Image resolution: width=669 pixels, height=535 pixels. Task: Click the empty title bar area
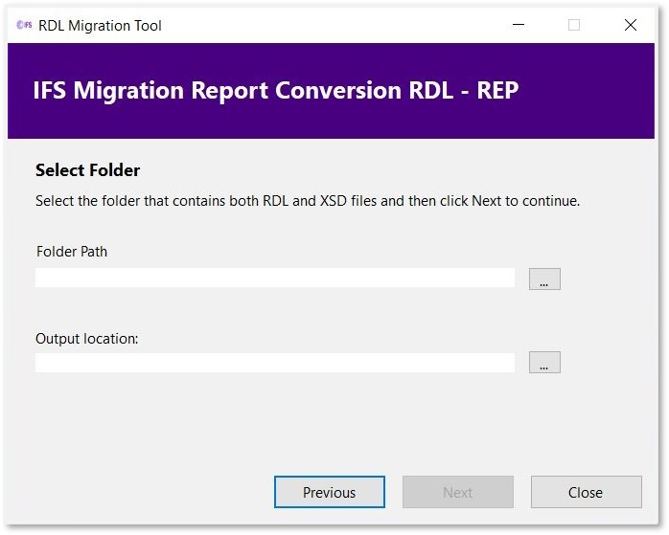pyautogui.click(x=335, y=26)
